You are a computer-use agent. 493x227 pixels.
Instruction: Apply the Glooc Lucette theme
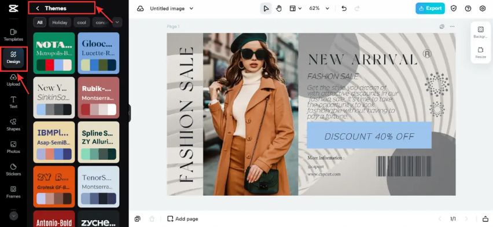coord(98,53)
